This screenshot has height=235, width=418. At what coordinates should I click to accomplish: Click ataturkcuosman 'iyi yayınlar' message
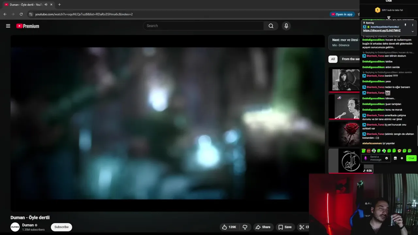(378, 143)
